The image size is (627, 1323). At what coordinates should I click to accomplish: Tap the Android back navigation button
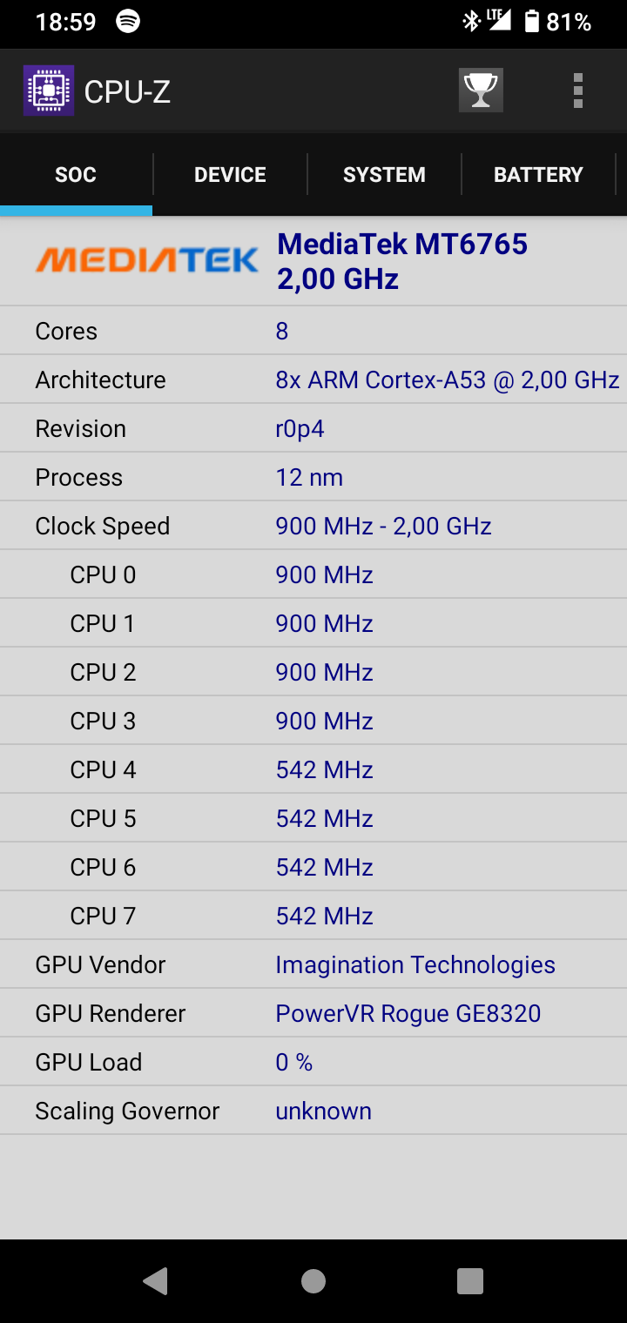pyautogui.click(x=156, y=1280)
